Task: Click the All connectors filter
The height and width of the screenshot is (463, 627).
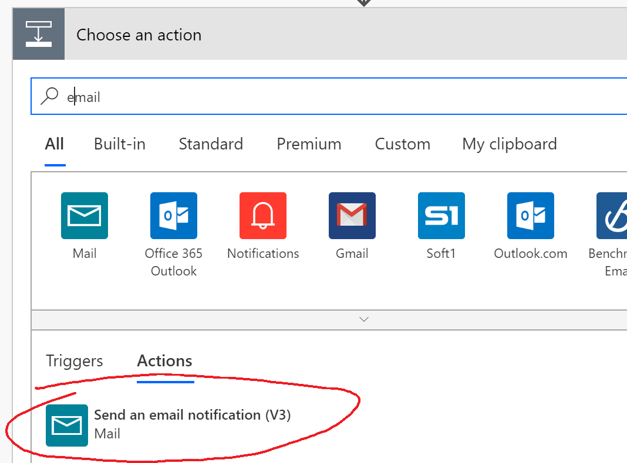Action: pos(54,144)
